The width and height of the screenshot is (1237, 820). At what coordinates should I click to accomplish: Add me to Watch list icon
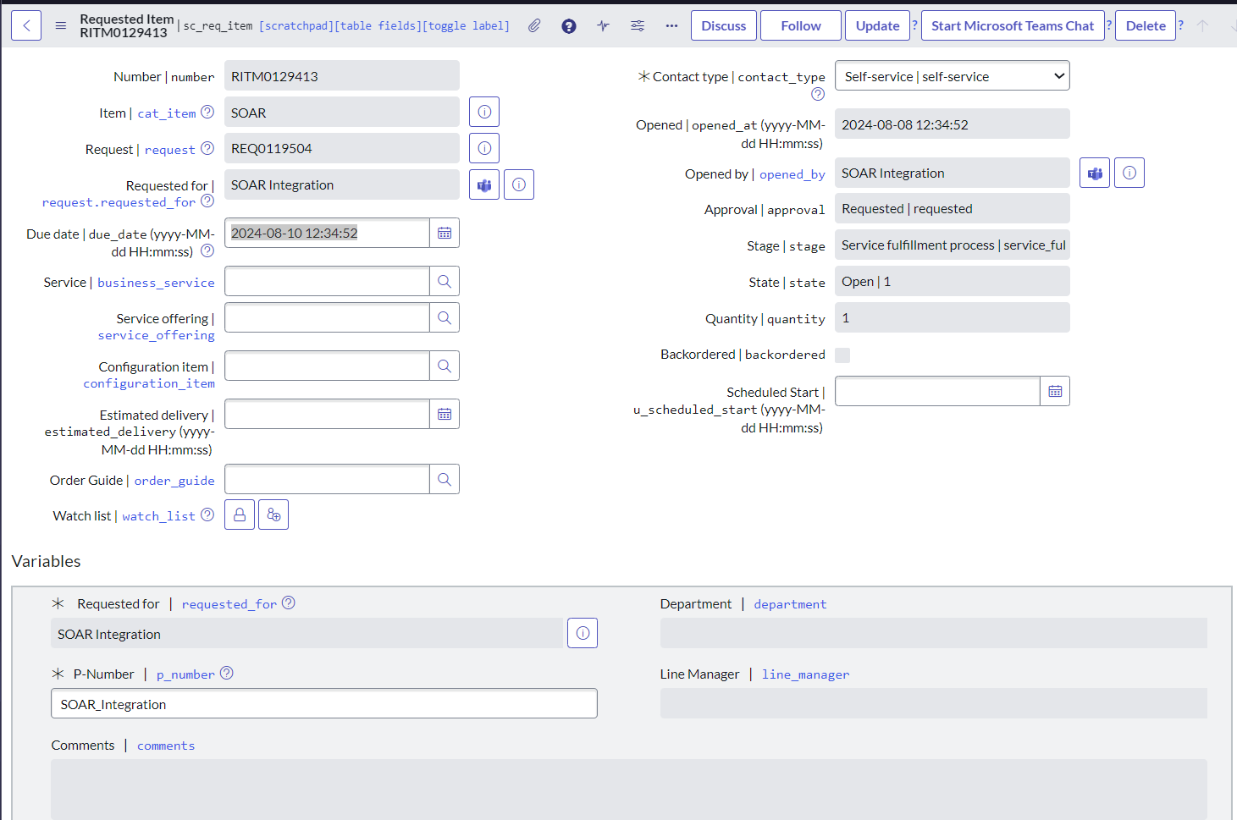[x=273, y=515]
